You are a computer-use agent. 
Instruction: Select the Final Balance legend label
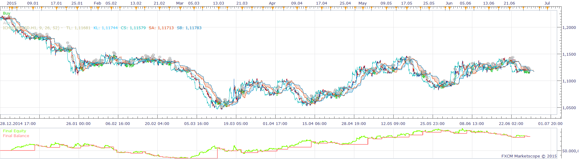(16, 136)
